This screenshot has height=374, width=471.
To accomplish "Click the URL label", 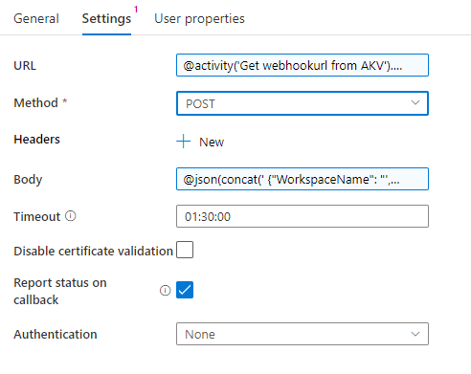I will [x=25, y=65].
